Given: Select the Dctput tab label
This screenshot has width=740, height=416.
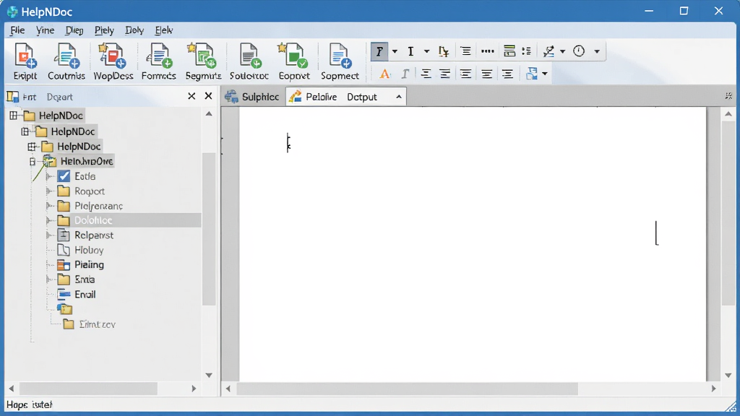Looking at the screenshot, I should (x=362, y=97).
